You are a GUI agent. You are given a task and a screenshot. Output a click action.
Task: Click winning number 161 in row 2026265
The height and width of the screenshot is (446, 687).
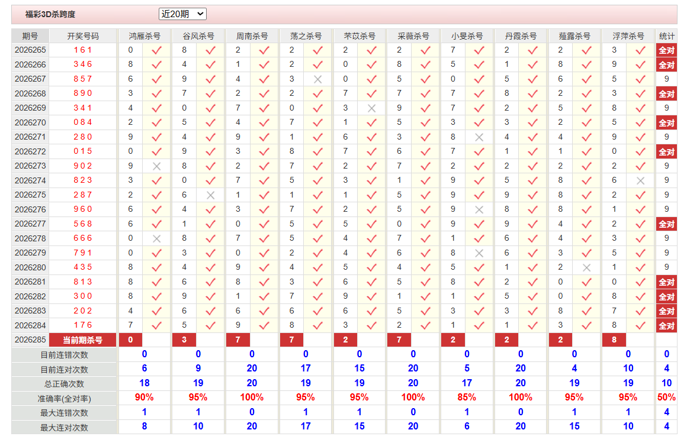pos(83,50)
